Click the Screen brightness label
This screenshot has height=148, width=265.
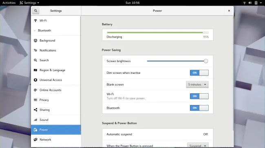pos(119,61)
